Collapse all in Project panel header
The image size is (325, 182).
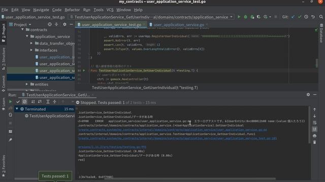[56, 24]
